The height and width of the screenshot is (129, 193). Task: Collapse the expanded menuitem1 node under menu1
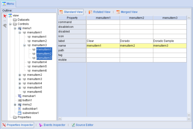(x=20, y=32)
